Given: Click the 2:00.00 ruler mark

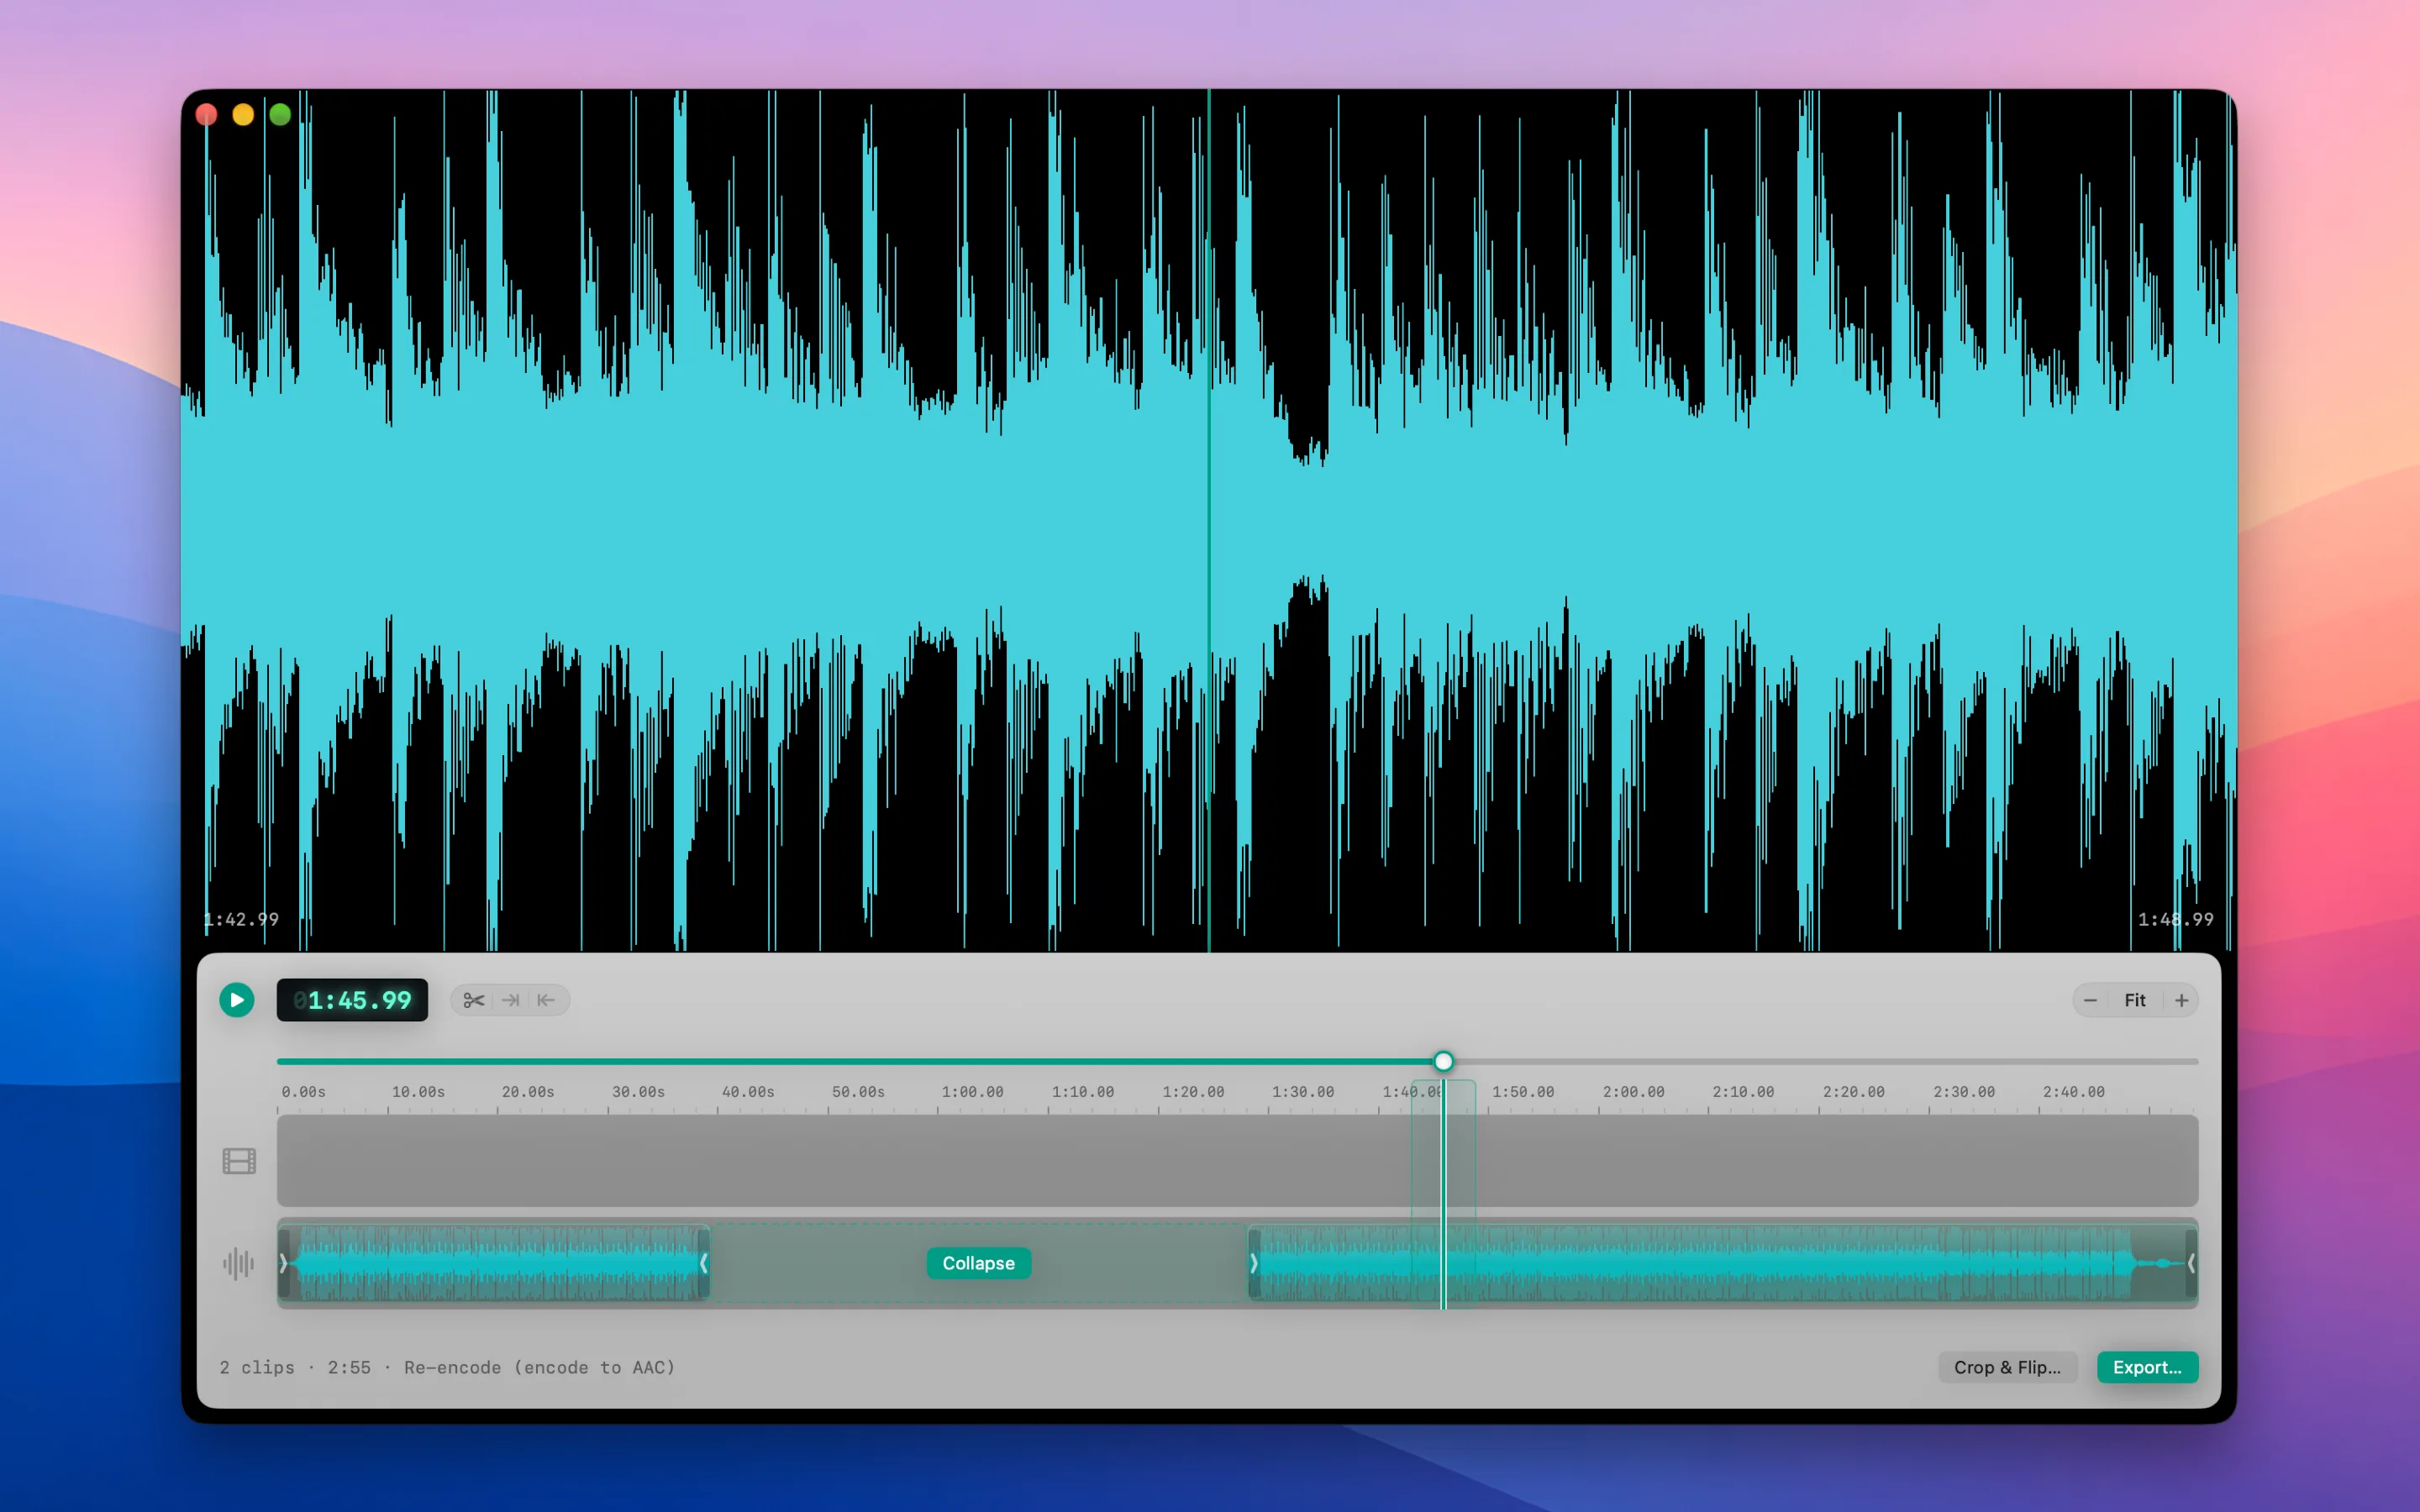Looking at the screenshot, I should tap(1633, 1092).
